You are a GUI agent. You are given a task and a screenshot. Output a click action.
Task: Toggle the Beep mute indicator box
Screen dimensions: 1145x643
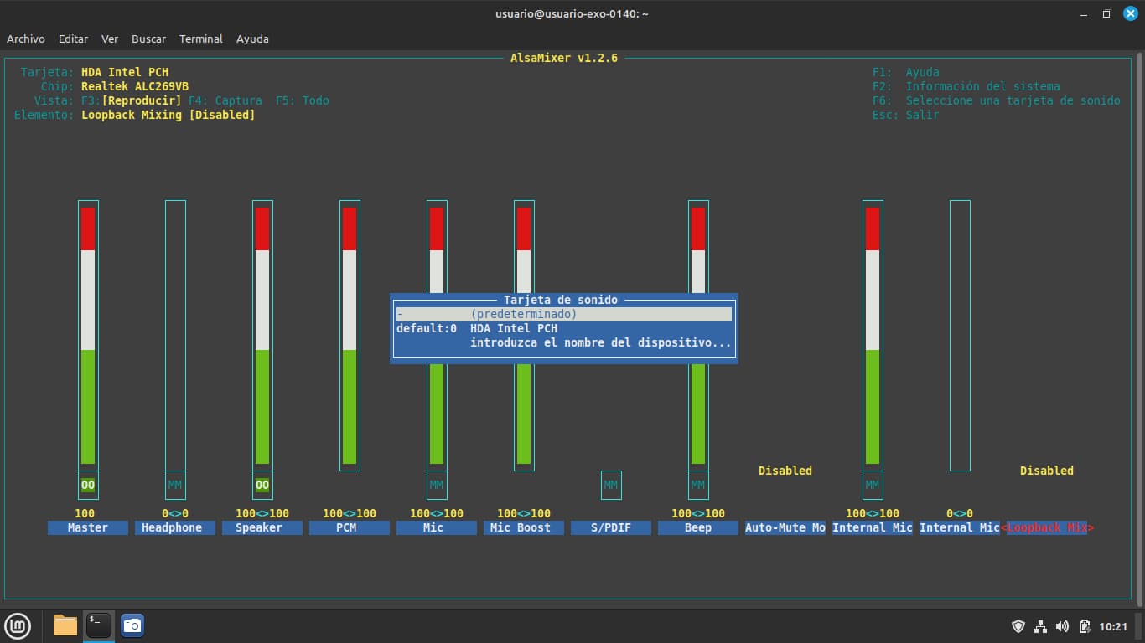coord(698,485)
